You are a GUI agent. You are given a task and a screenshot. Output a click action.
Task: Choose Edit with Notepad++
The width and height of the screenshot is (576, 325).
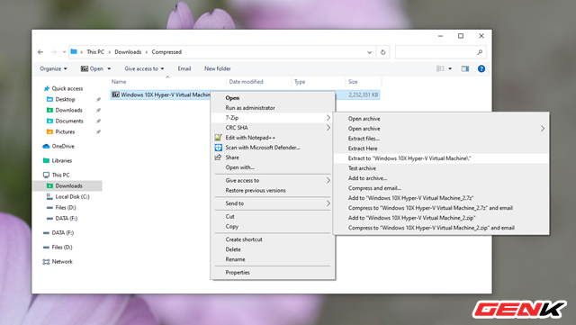point(273,138)
